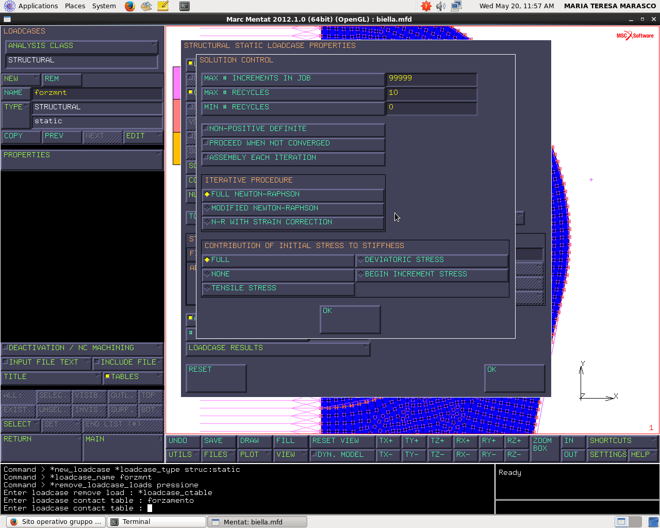660x528 pixels.
Task: Open the System menu
Action: 104,6
